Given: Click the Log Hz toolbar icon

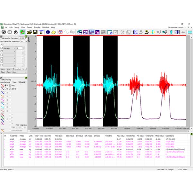Looking at the screenshot, I should point(91,32).
